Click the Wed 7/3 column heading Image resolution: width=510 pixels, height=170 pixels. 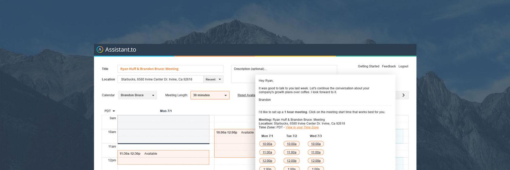316,136
